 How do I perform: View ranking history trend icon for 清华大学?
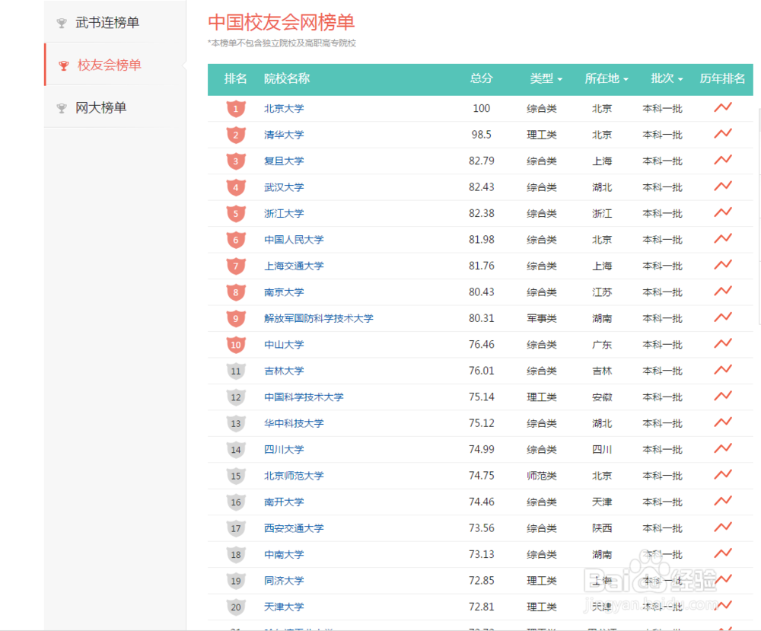723,133
